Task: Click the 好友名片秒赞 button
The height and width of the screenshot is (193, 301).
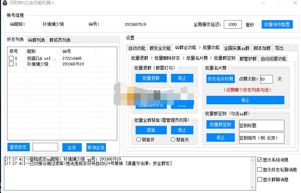Action: (x=220, y=79)
